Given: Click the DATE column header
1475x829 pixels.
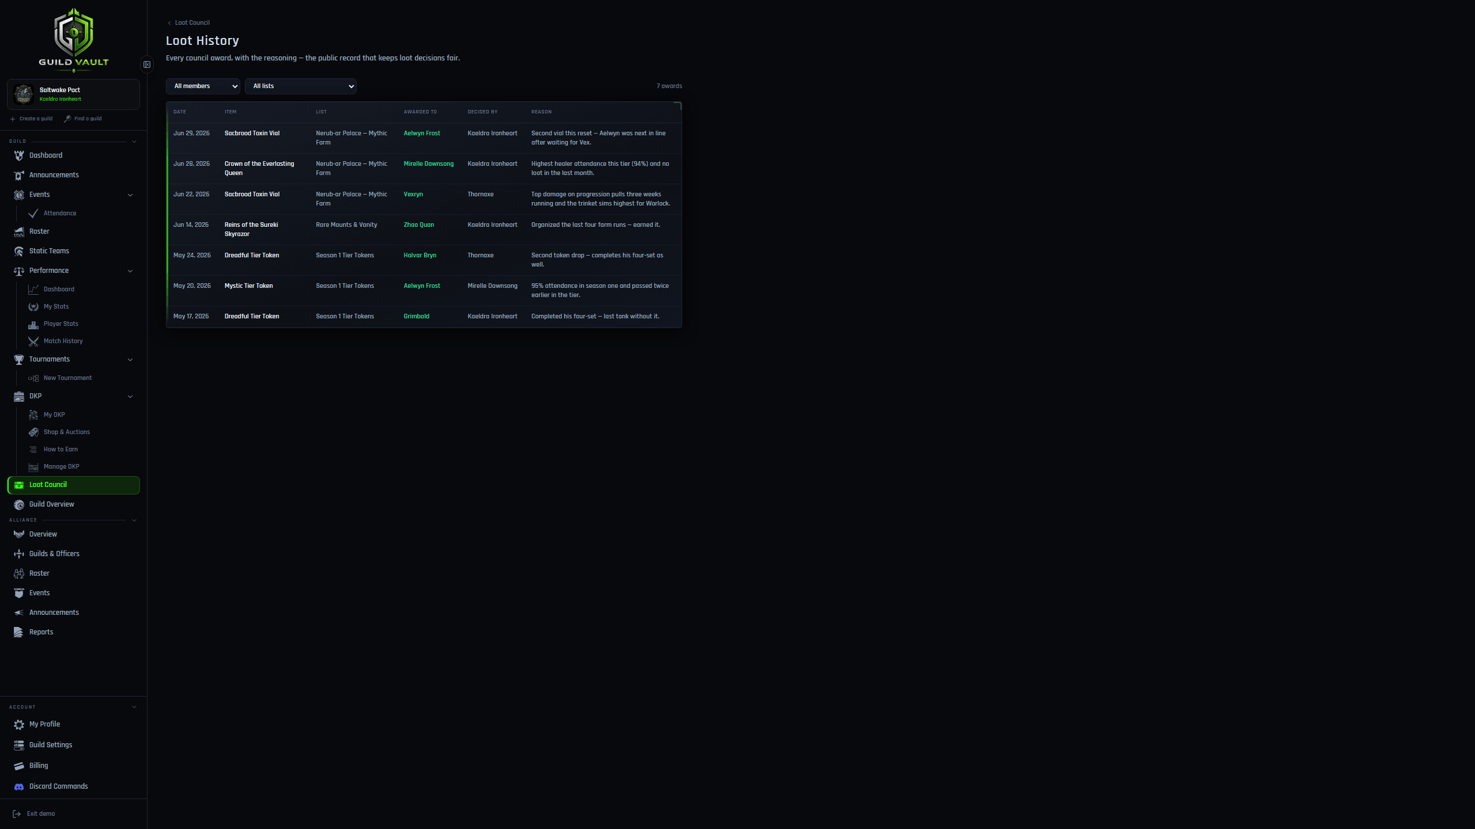Looking at the screenshot, I should [x=180, y=112].
